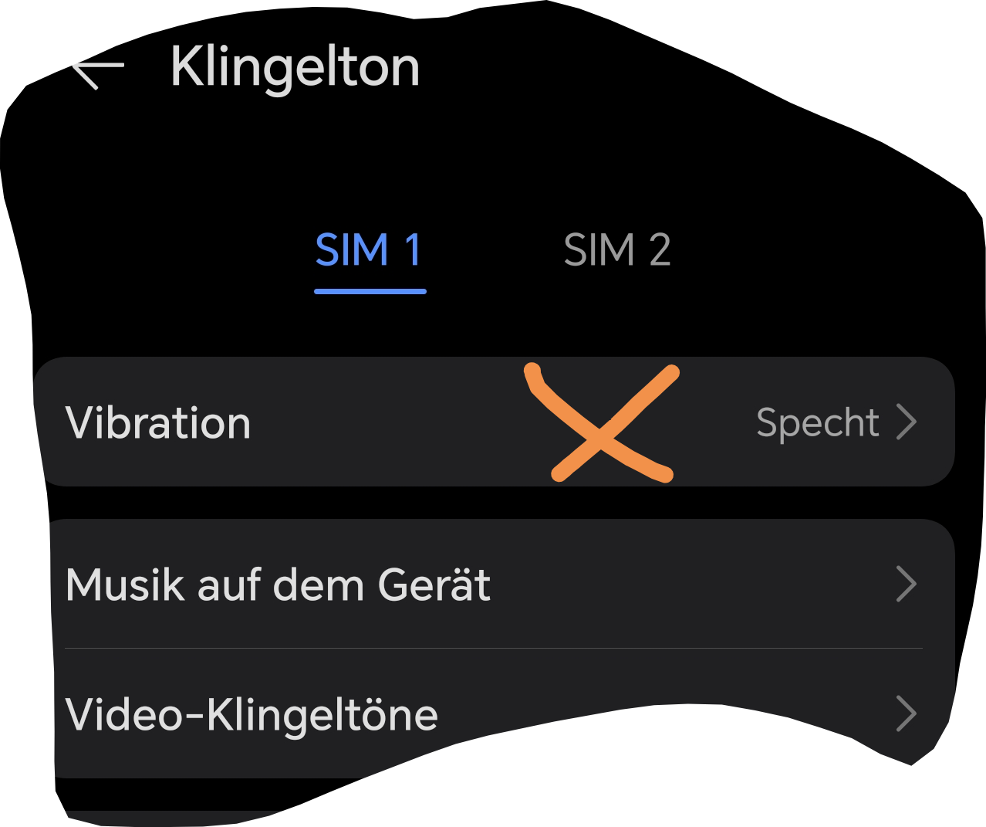Viewport: 986px width, 827px height.
Task: Click the word Video in Video-Klingeltöne
Action: tap(123, 714)
